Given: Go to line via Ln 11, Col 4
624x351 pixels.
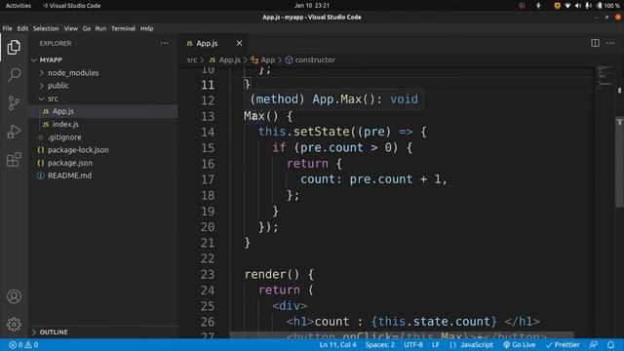Looking at the screenshot, I should click(337, 345).
